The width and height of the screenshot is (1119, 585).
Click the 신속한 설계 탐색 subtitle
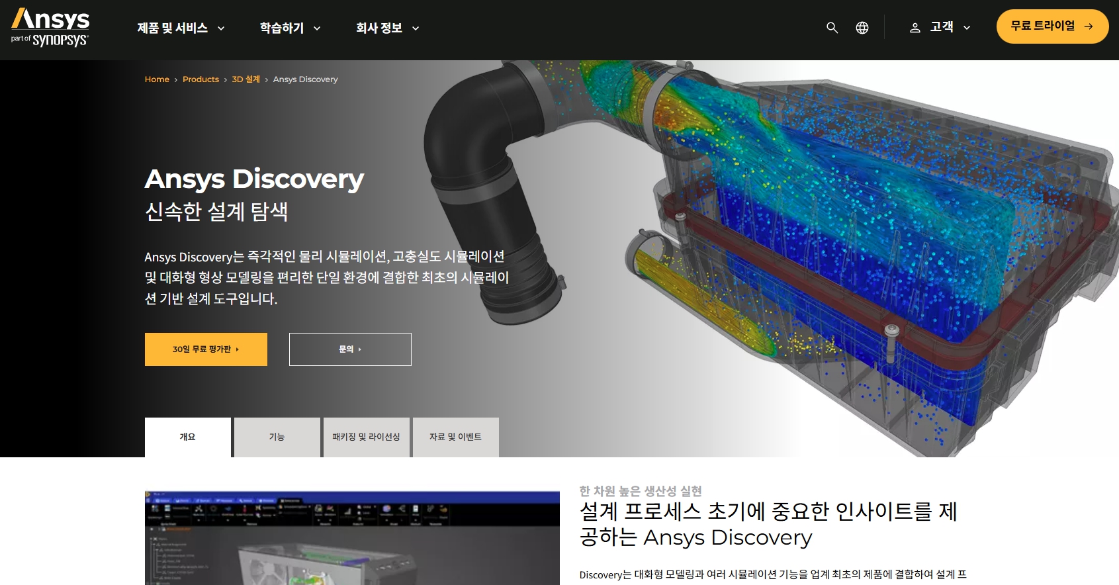(216, 212)
